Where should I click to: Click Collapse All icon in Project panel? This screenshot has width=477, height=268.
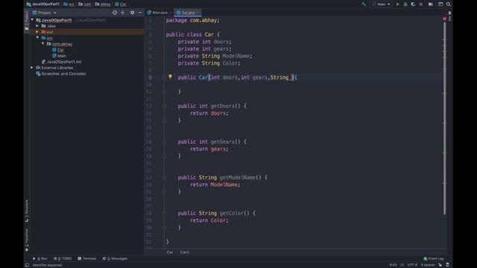[122, 13]
